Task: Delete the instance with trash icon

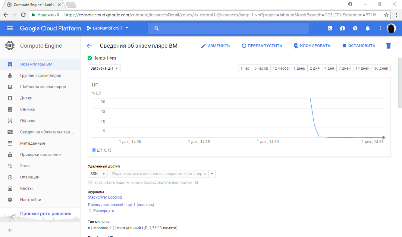Action: (x=388, y=46)
